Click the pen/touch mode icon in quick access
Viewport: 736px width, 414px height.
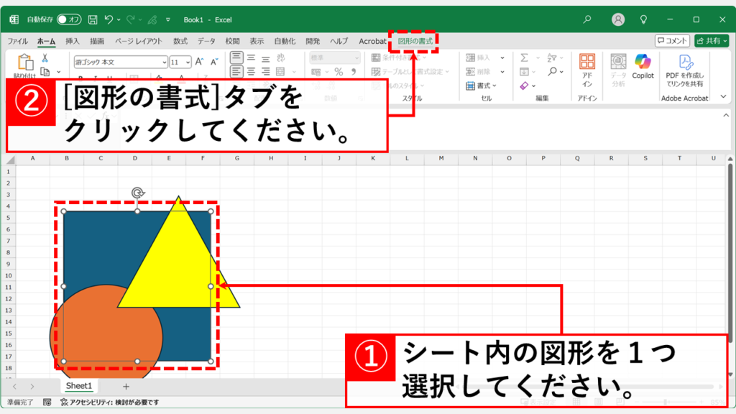[152, 19]
